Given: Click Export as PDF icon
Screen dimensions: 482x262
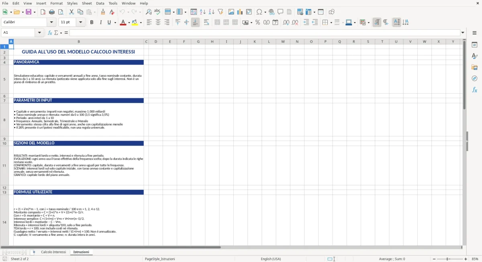Looking at the screenshot, I should (x=43, y=12).
